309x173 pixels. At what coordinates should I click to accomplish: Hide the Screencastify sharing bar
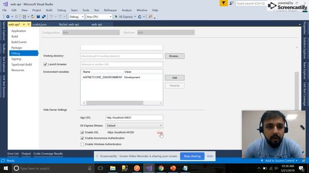point(210,156)
